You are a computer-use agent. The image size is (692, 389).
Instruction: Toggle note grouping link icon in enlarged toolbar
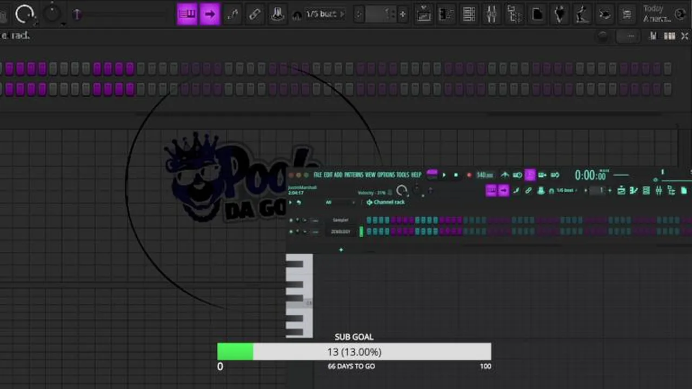[x=255, y=14]
